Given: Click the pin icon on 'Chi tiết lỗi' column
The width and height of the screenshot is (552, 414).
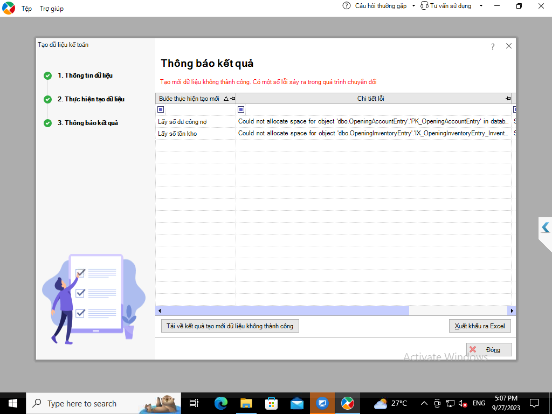Looking at the screenshot, I should pyautogui.click(x=508, y=99).
